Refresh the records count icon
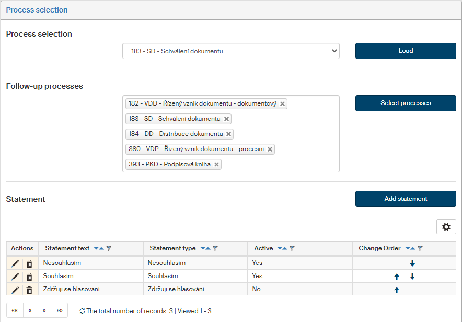 click(x=82, y=311)
